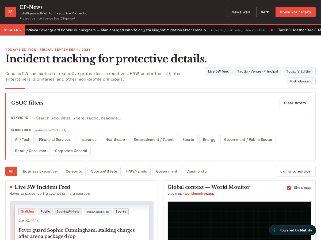Open the worldmonitor.app link
The height and width of the screenshot is (240, 321).
coord(199,194)
